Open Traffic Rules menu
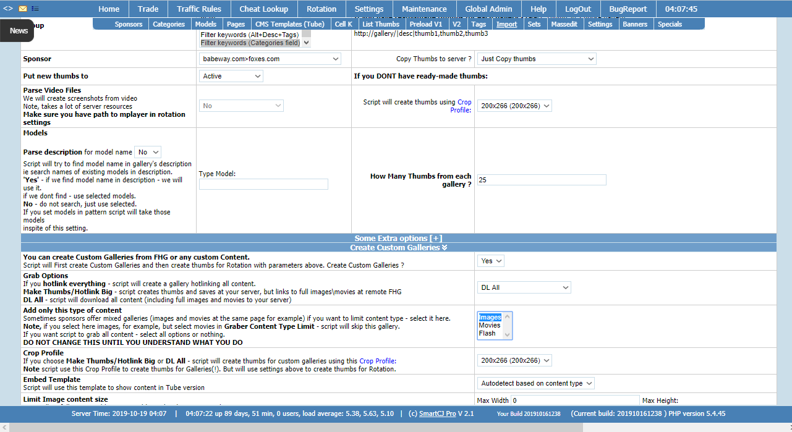The width and height of the screenshot is (792, 432). [199, 9]
